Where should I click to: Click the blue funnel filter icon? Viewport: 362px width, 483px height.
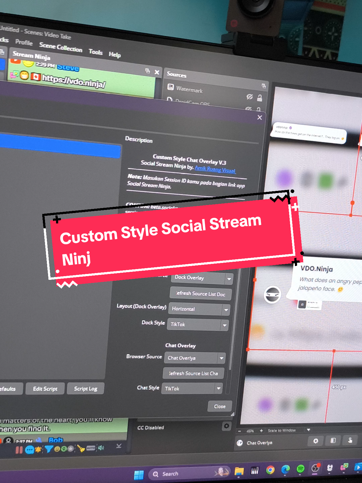pyautogui.click(x=48, y=449)
